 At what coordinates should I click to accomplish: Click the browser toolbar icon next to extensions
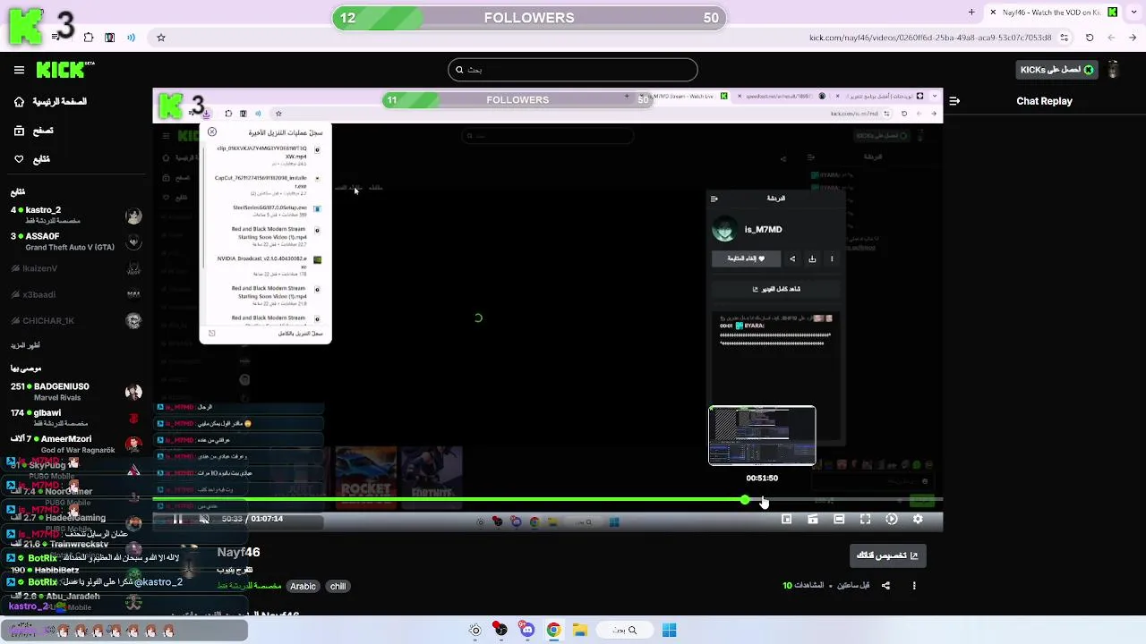point(109,38)
